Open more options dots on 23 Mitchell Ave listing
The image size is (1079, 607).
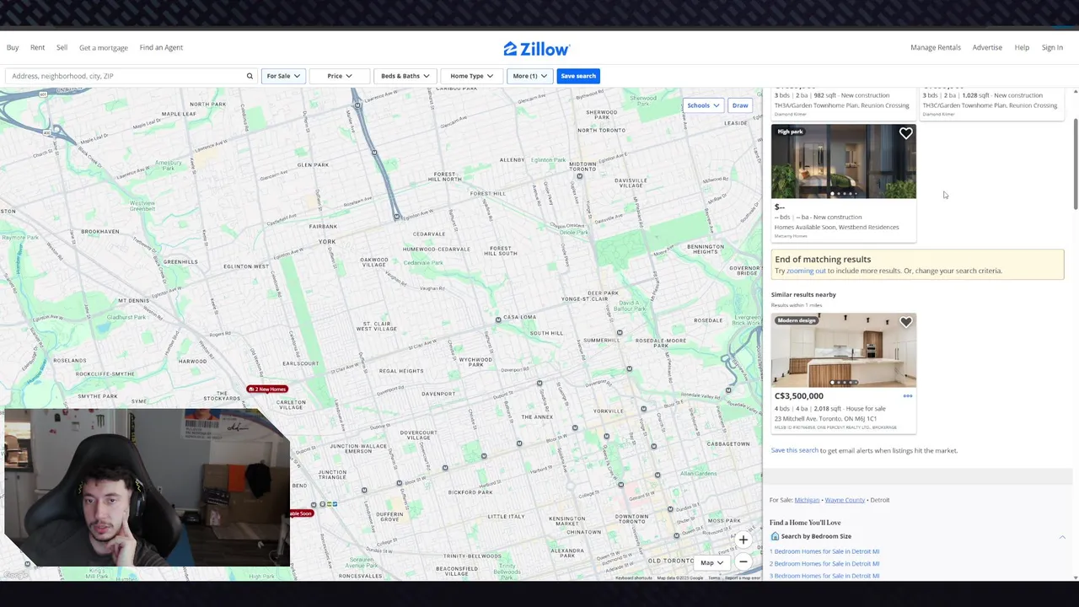908,395
